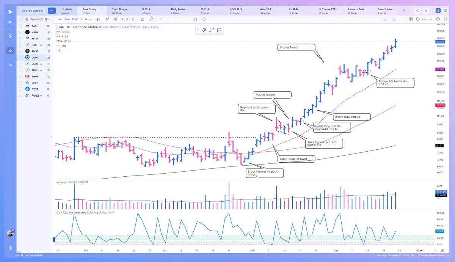Select the W weekly timeframe

click(86, 19)
